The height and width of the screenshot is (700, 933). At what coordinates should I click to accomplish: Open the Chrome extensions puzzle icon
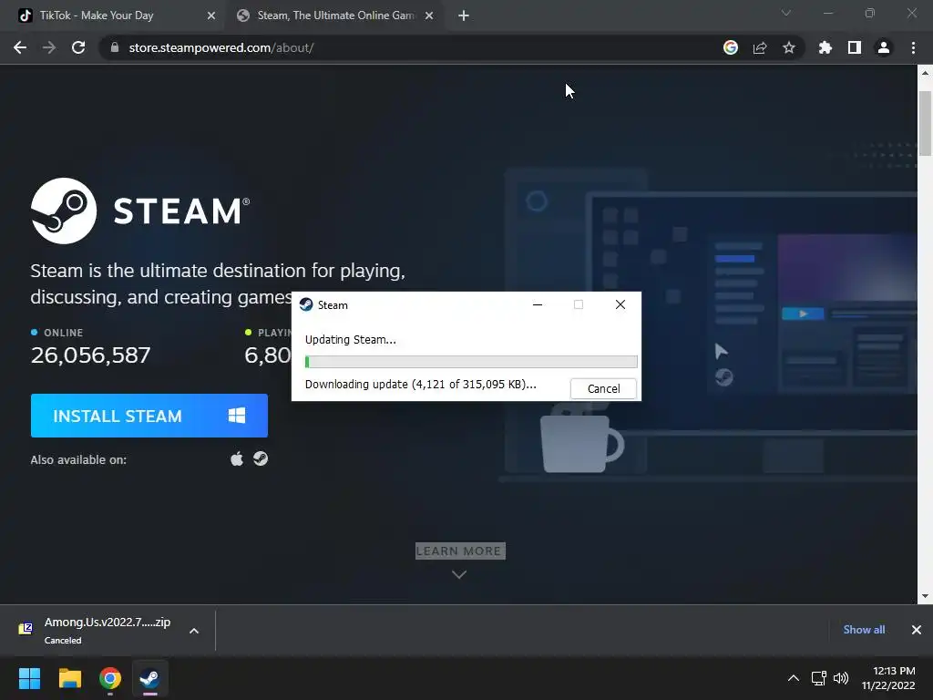[x=825, y=47]
